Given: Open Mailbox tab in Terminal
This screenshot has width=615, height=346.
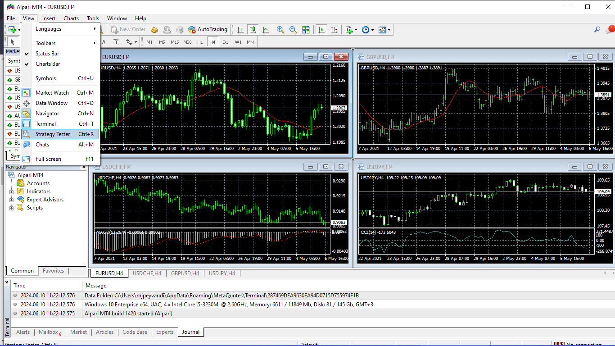Looking at the screenshot, I should pyautogui.click(x=50, y=332).
